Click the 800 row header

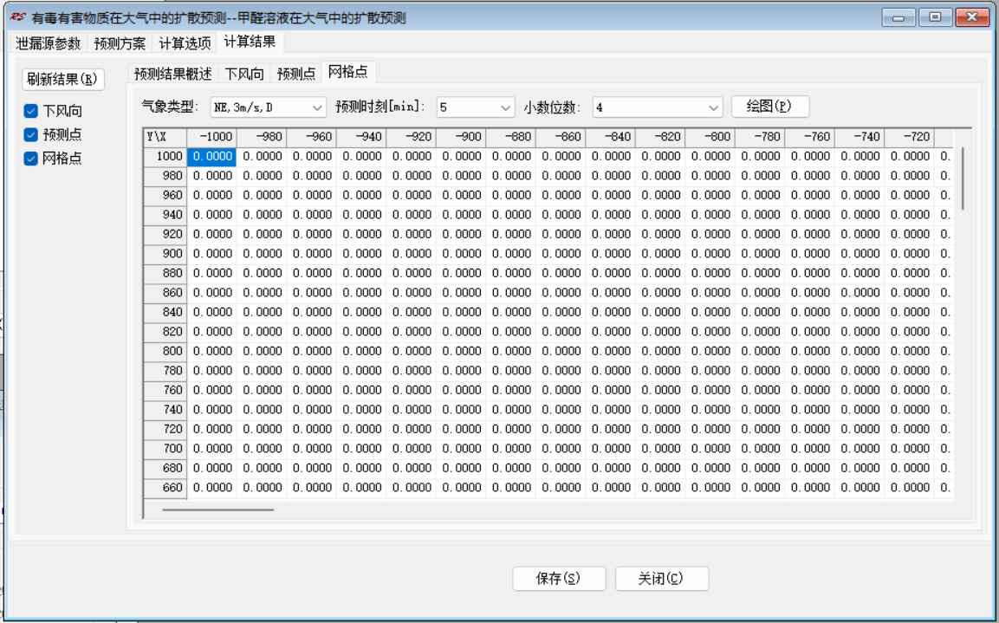165,351
